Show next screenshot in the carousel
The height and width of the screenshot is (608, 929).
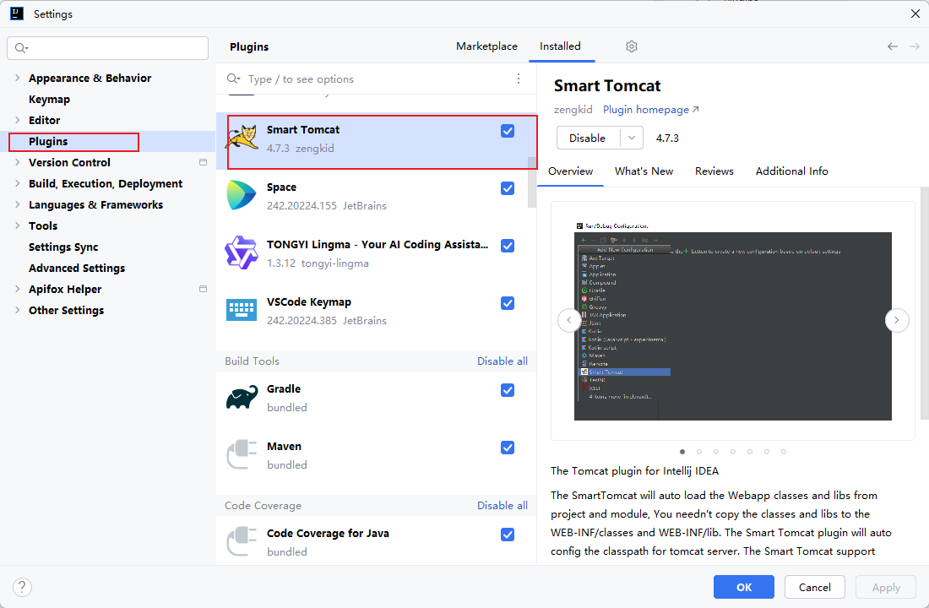896,320
